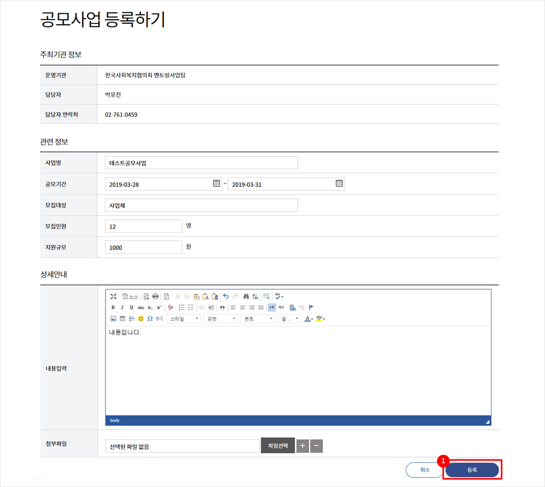This screenshot has height=487, width=545.
Task: Open the 포맷 dropdown
Action: point(220,319)
